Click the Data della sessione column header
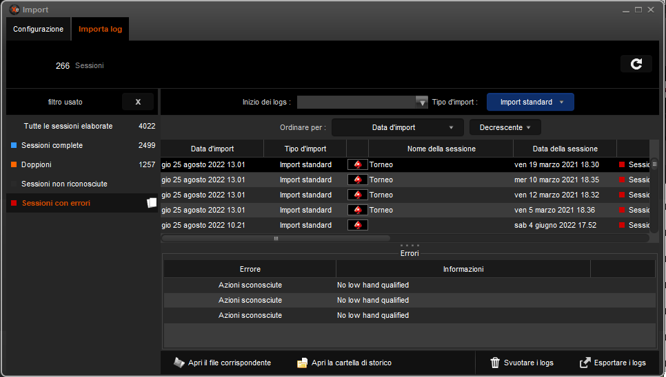Screen dimensions: 666x377 click(565, 149)
